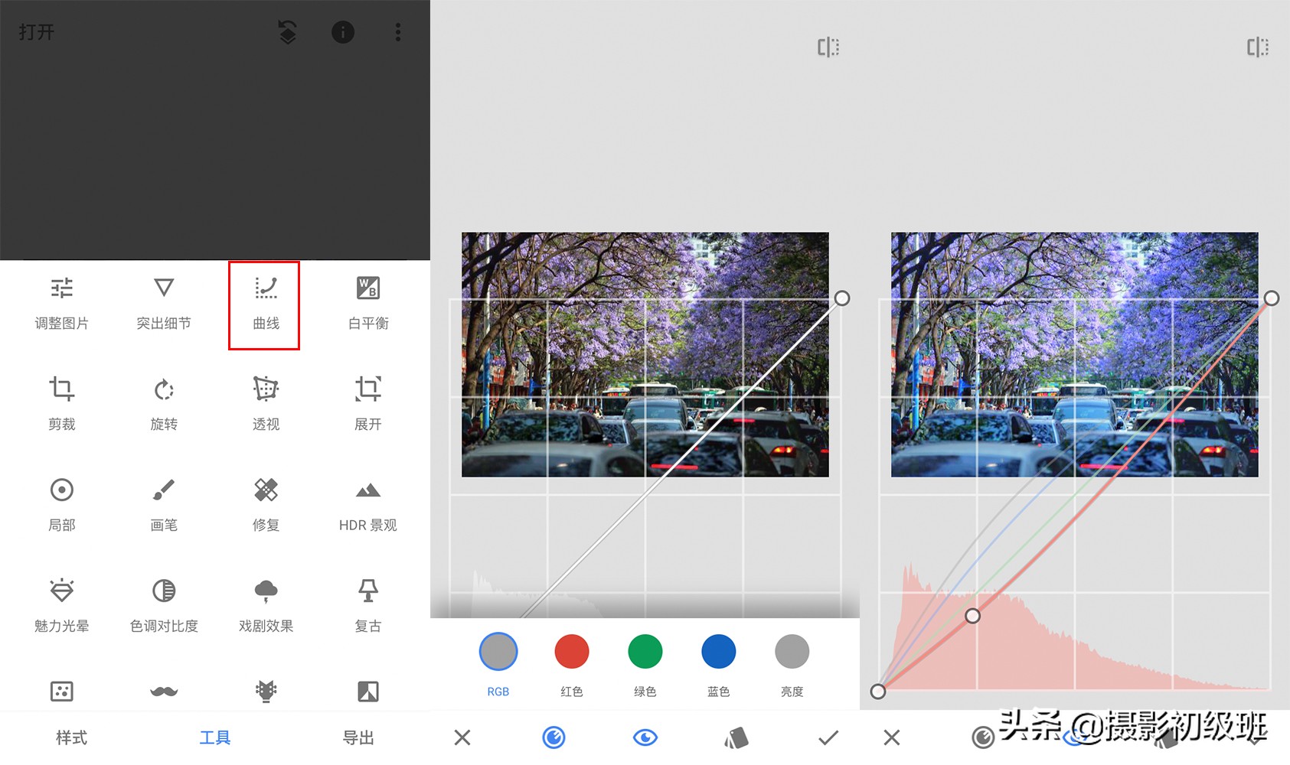Cancel the red curve edit in right panel
The width and height of the screenshot is (1290, 765).
click(x=892, y=737)
